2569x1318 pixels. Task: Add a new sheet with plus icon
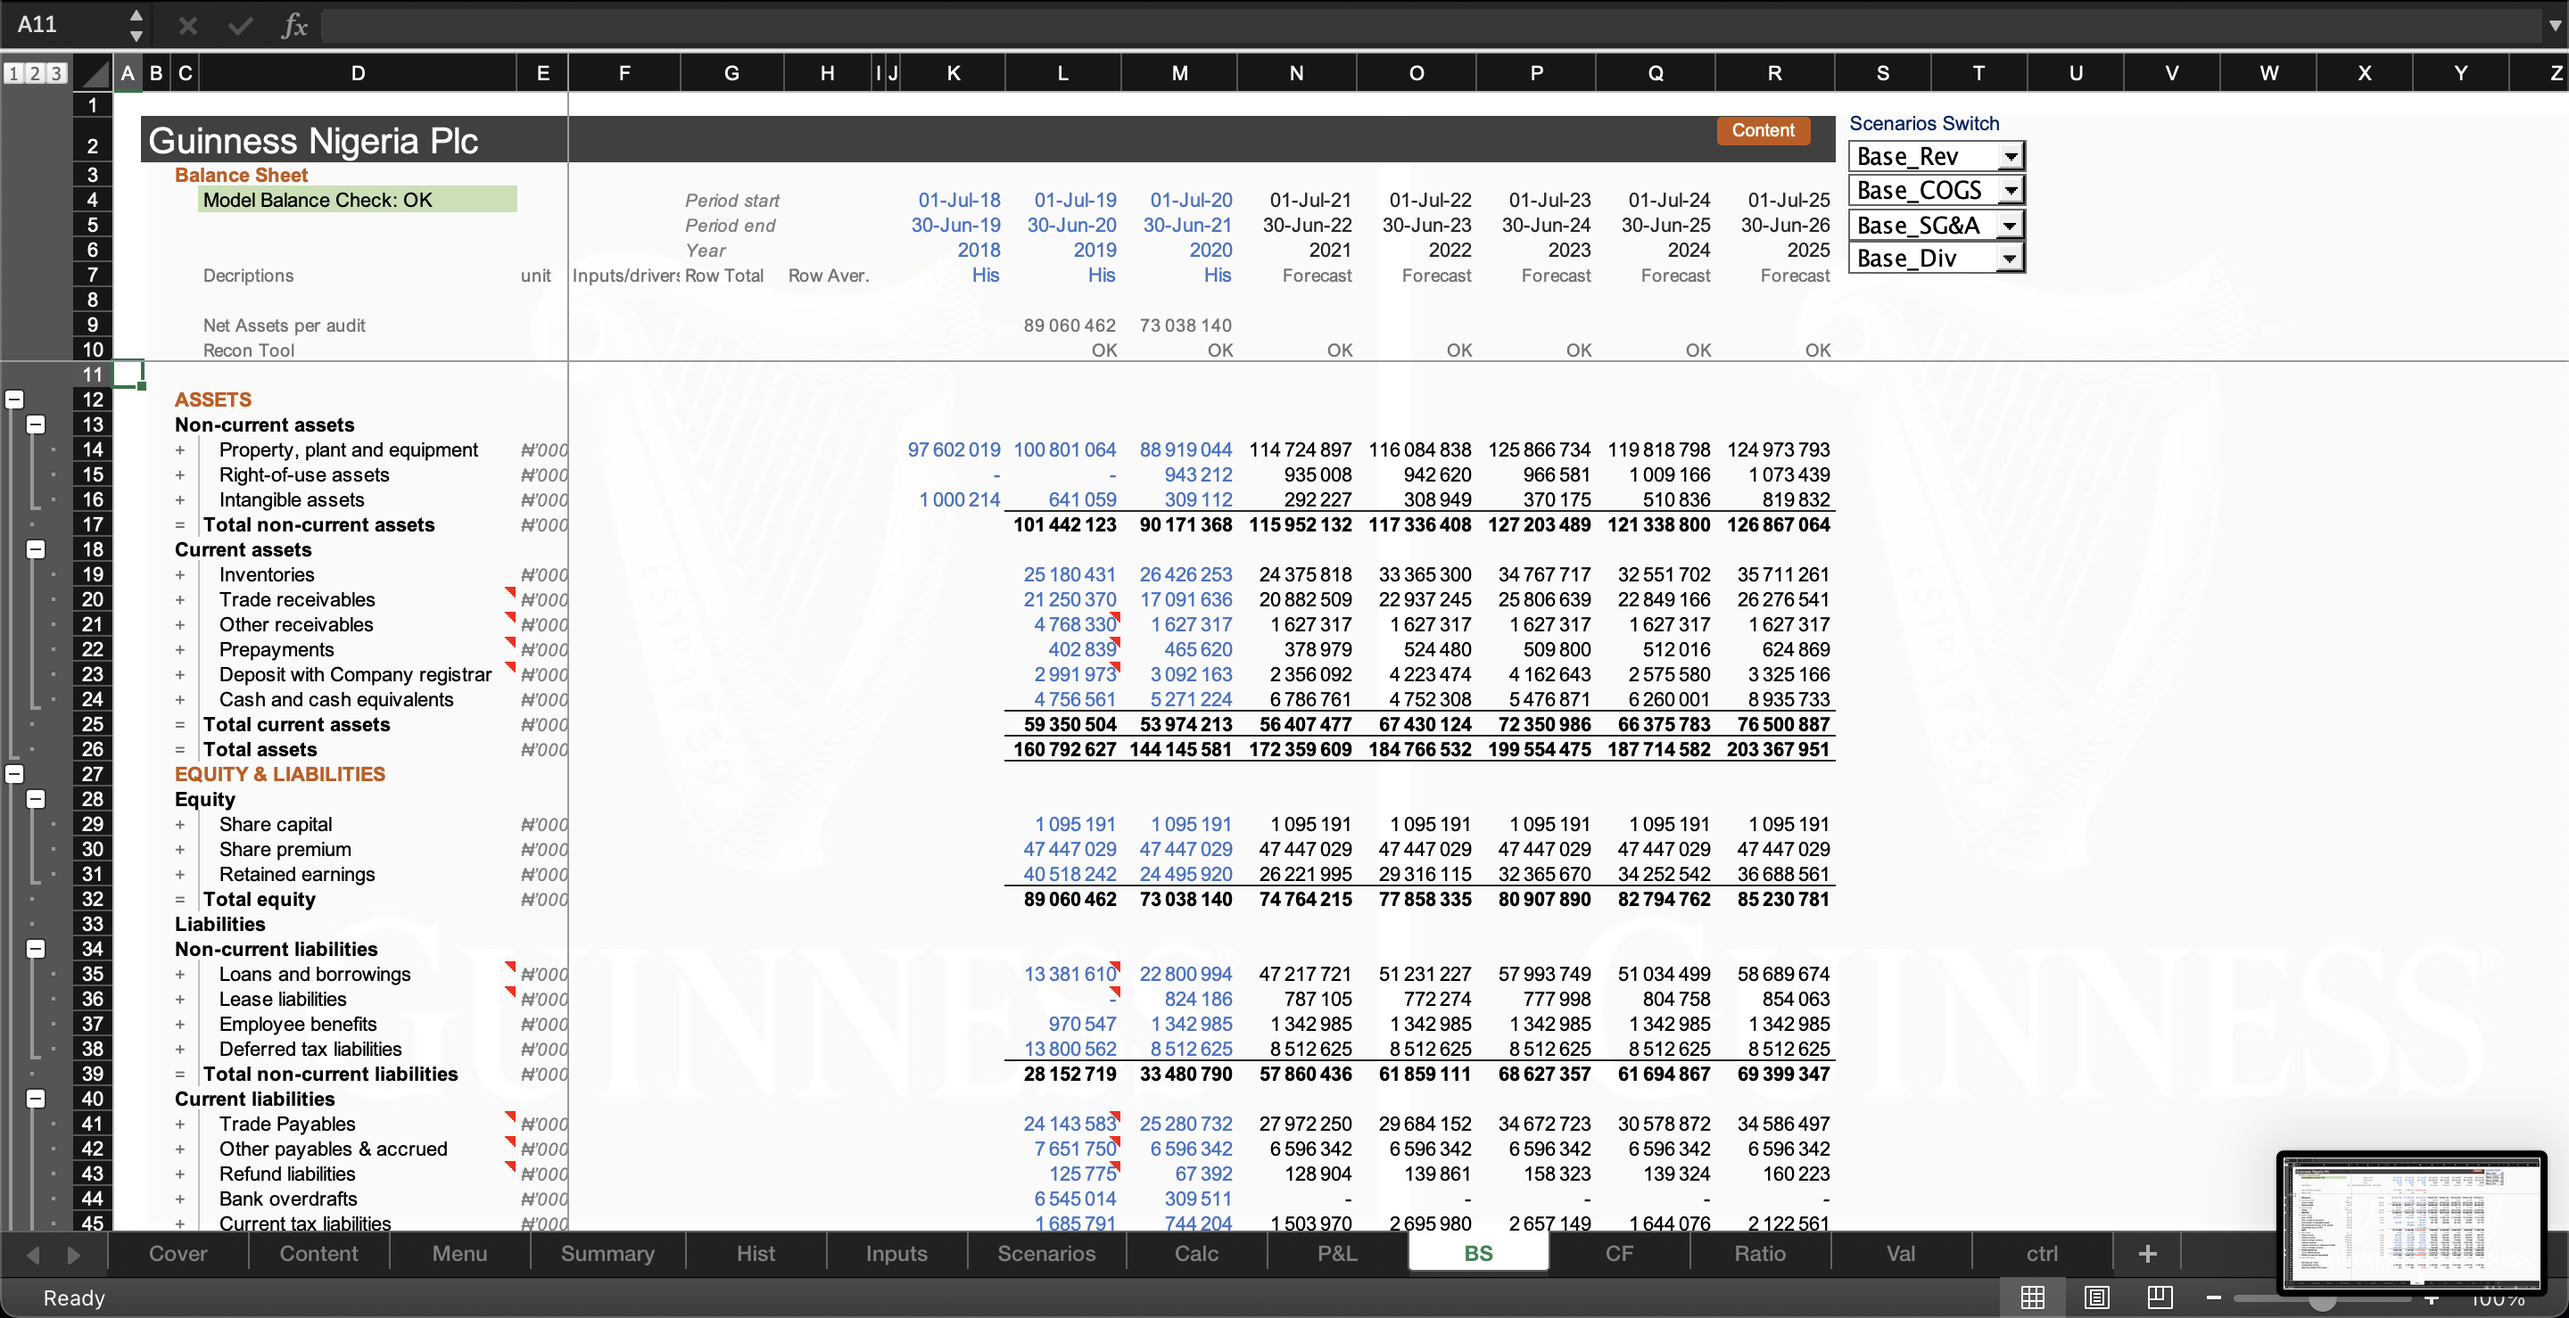coord(2147,1253)
